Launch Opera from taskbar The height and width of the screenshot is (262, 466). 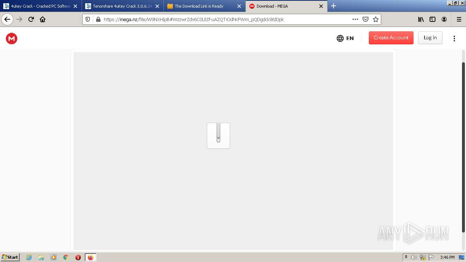coord(78,257)
